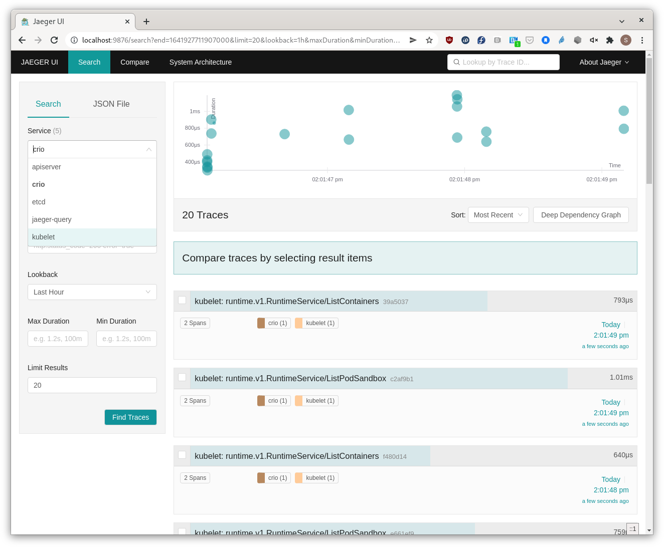Viewport: 664px width, 547px height.
Task: Open the Fedora extension icon
Action: [481, 40]
